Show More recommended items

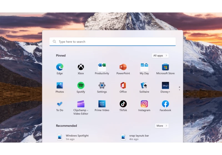[162, 126]
